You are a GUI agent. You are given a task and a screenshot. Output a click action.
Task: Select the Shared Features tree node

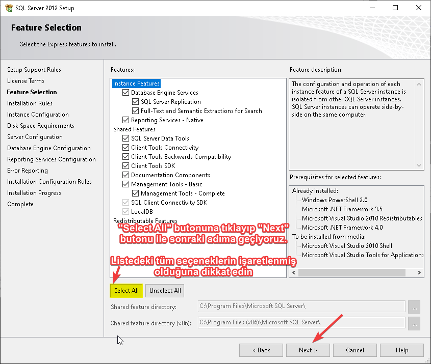134,129
